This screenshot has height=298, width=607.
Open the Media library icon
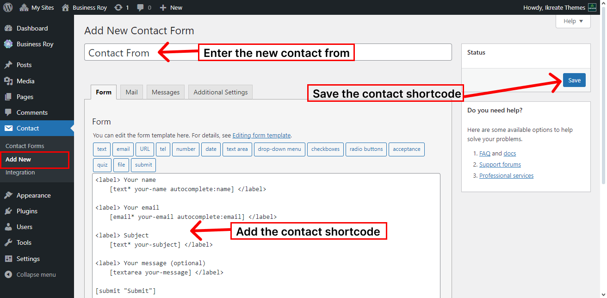[x=8, y=81]
